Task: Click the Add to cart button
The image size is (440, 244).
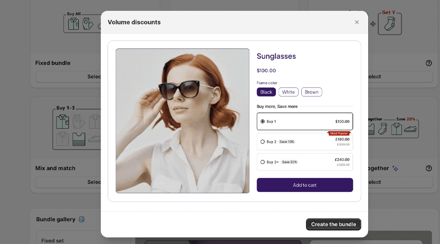Action: [x=305, y=185]
